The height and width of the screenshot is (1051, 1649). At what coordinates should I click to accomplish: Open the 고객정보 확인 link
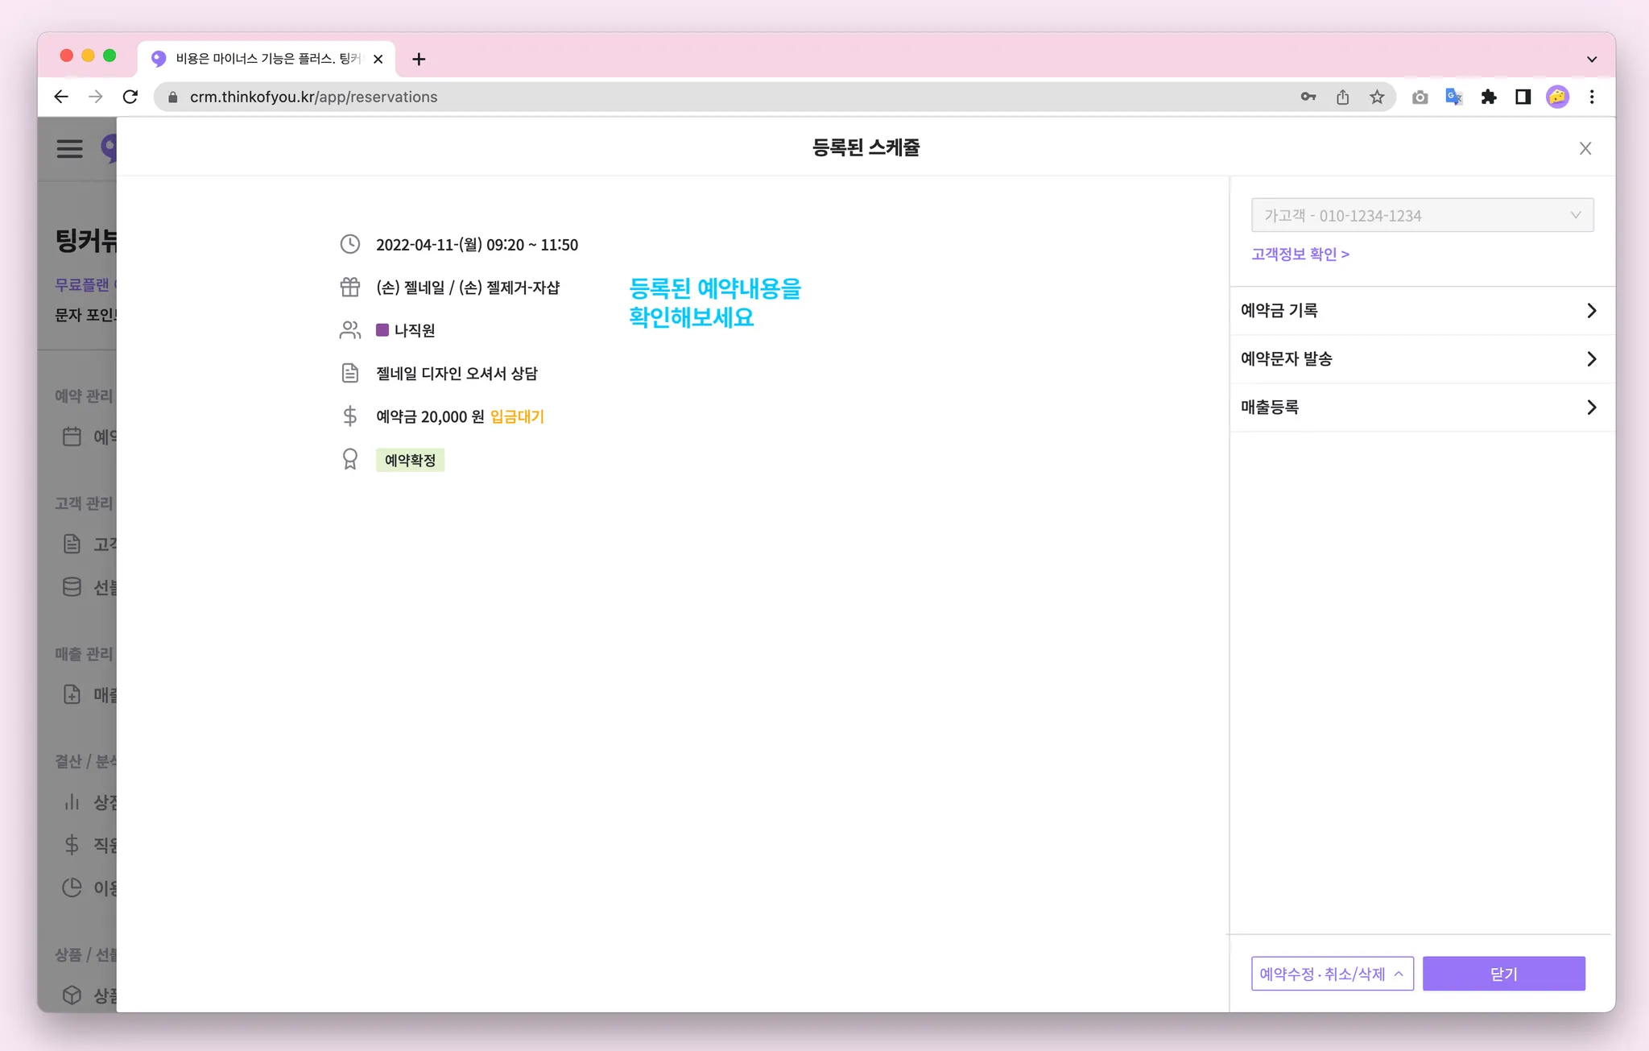pyautogui.click(x=1300, y=254)
